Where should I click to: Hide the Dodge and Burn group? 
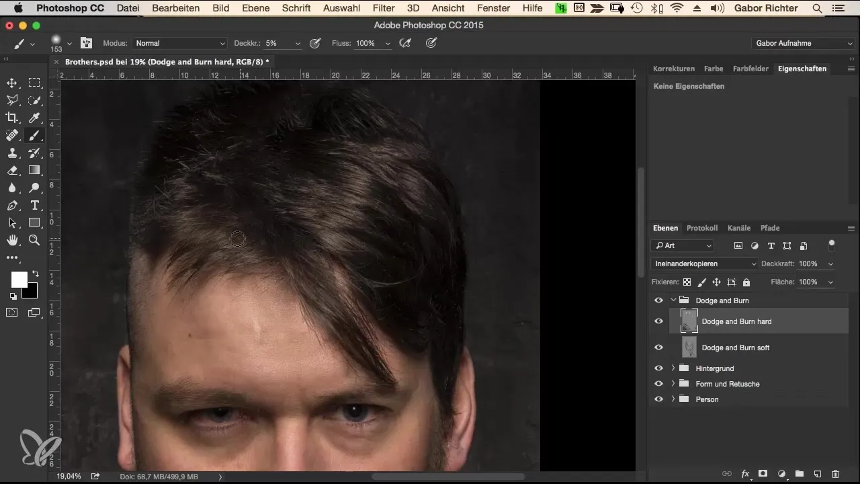[x=658, y=300]
